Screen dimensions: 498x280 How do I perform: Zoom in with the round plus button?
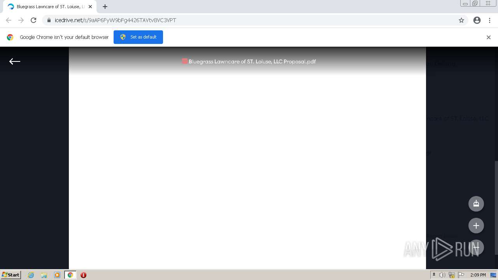[x=476, y=226]
